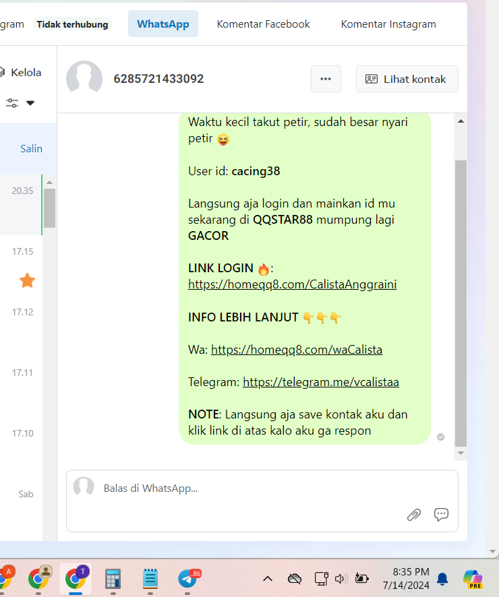This screenshot has width=499, height=597.
Task: Open the Komentar Instagram tab
Action: tap(388, 24)
